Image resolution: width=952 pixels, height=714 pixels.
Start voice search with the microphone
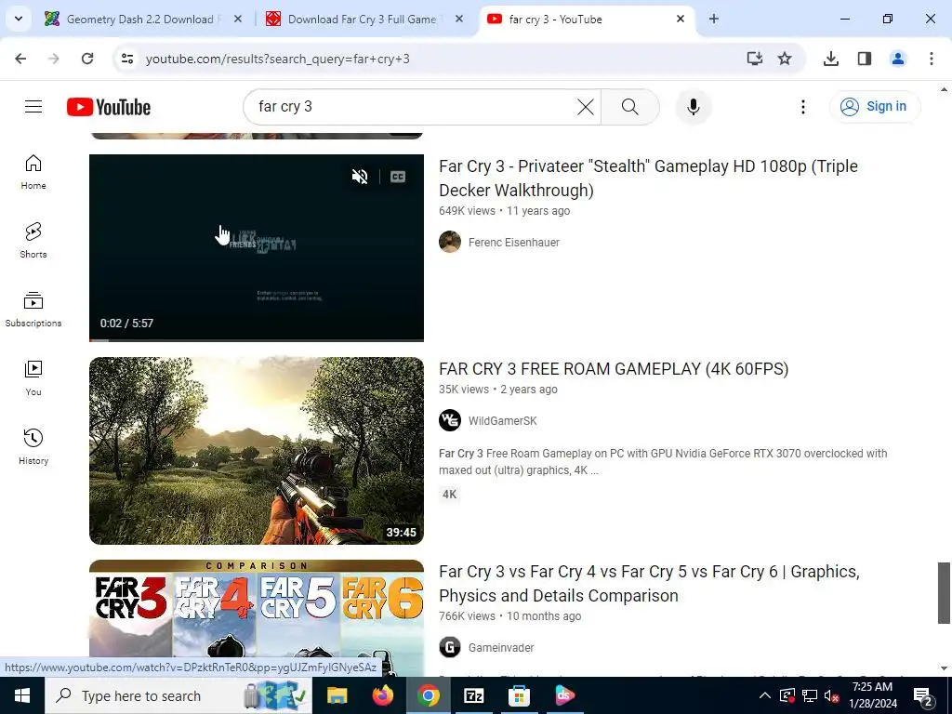693,107
